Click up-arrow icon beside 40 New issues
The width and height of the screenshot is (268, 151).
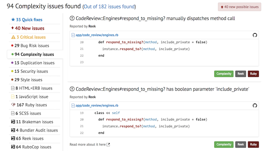pyautogui.click(x=13, y=28)
